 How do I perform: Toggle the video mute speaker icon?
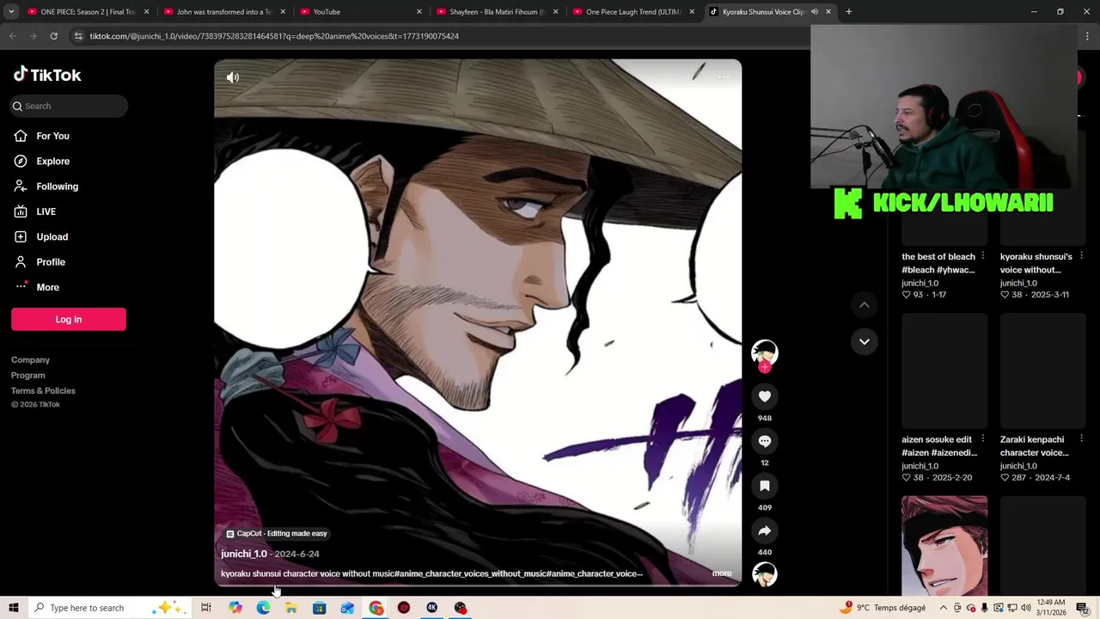tap(233, 77)
